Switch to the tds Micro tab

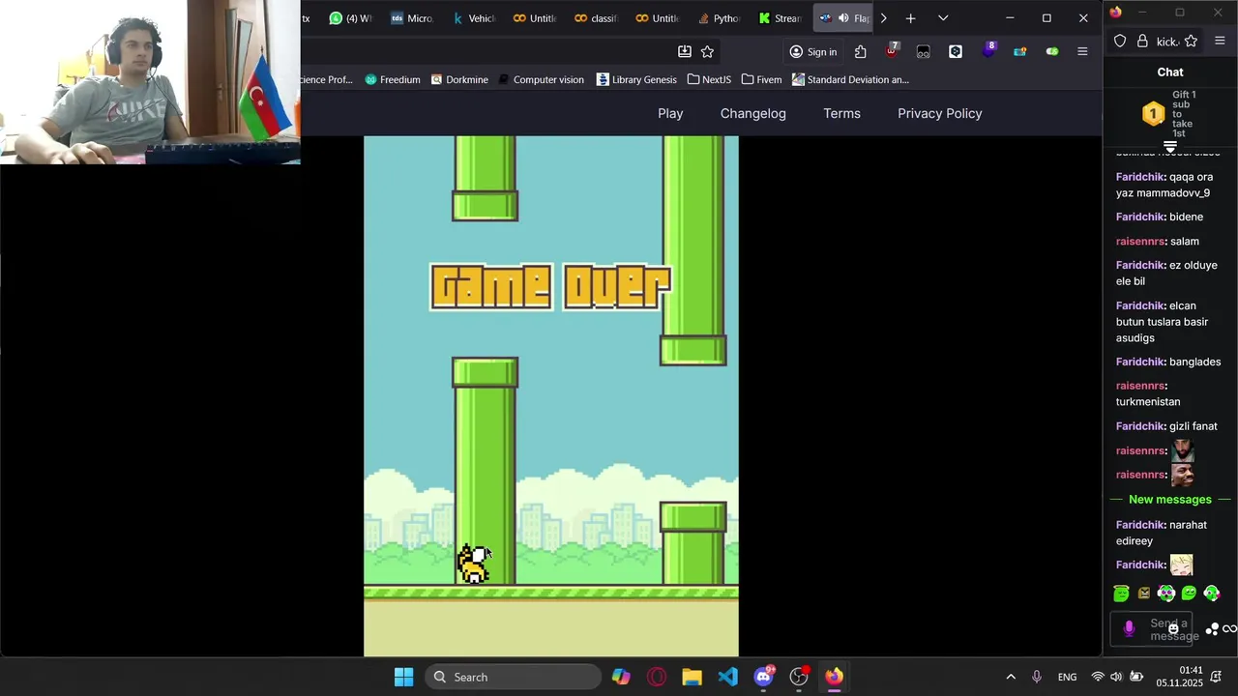pos(412,18)
